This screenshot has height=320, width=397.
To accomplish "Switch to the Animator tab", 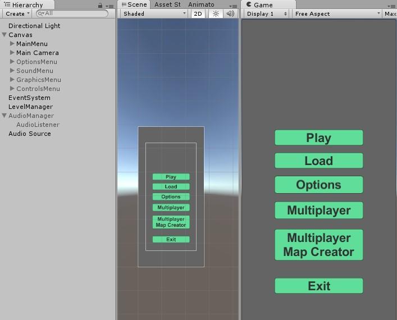I will tap(201, 4).
